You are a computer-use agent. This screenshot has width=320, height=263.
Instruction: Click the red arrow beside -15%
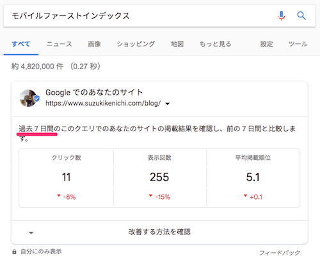pyautogui.click(x=150, y=196)
